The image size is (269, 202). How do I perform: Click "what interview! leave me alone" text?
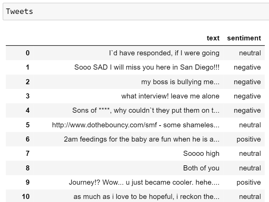click(x=170, y=96)
